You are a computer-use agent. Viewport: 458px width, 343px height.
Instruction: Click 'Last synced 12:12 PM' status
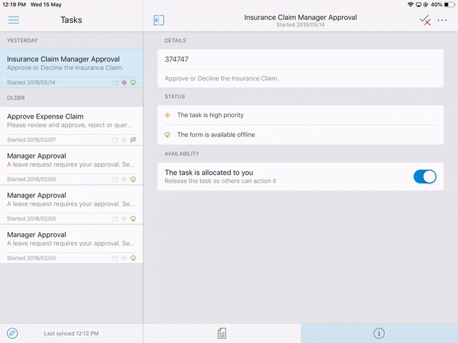(x=71, y=333)
